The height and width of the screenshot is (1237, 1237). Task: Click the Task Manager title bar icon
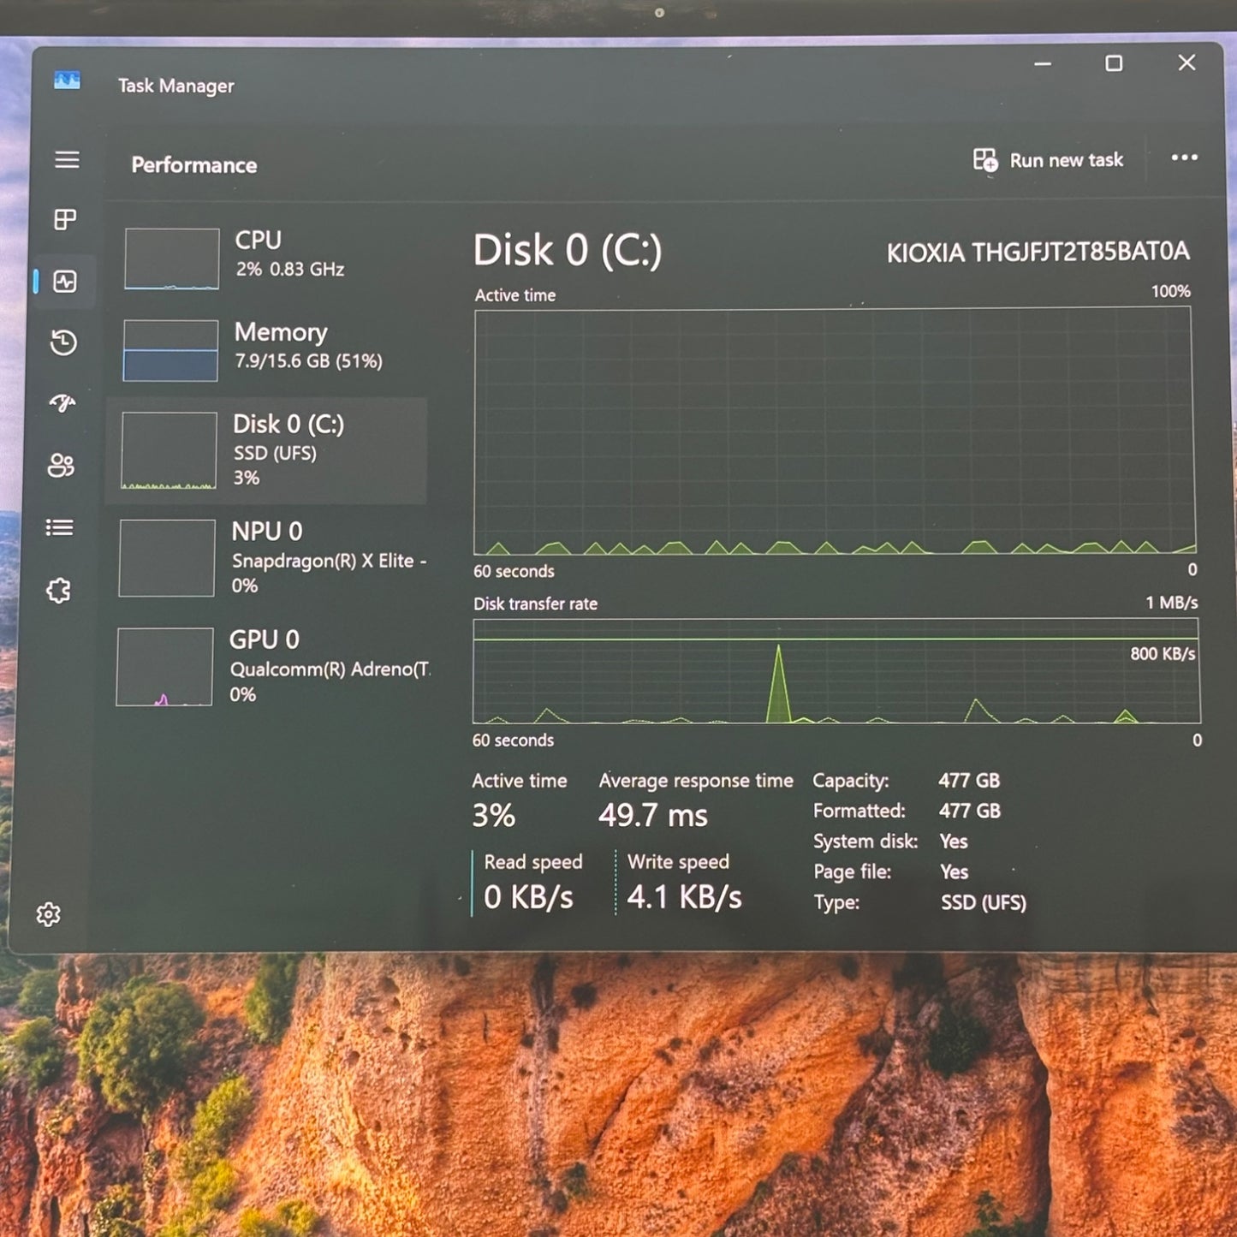coord(67,81)
